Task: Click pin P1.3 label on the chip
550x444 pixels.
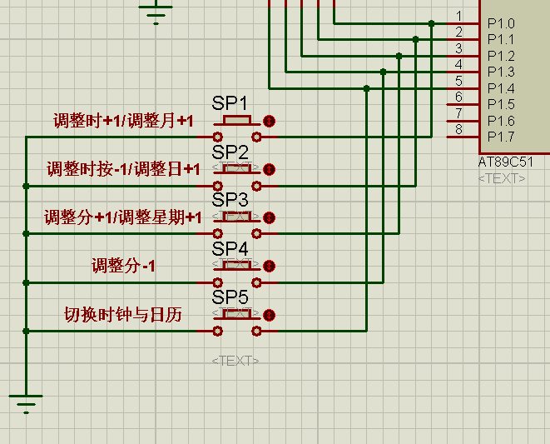Action: pyautogui.click(x=501, y=72)
